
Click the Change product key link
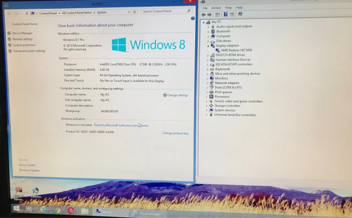tap(175, 133)
